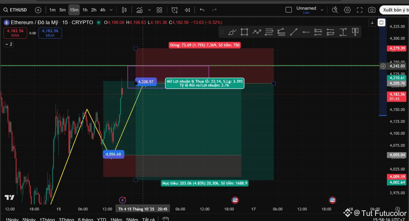
Task: Click the TradingView logo on chart
Action: click(10, 197)
